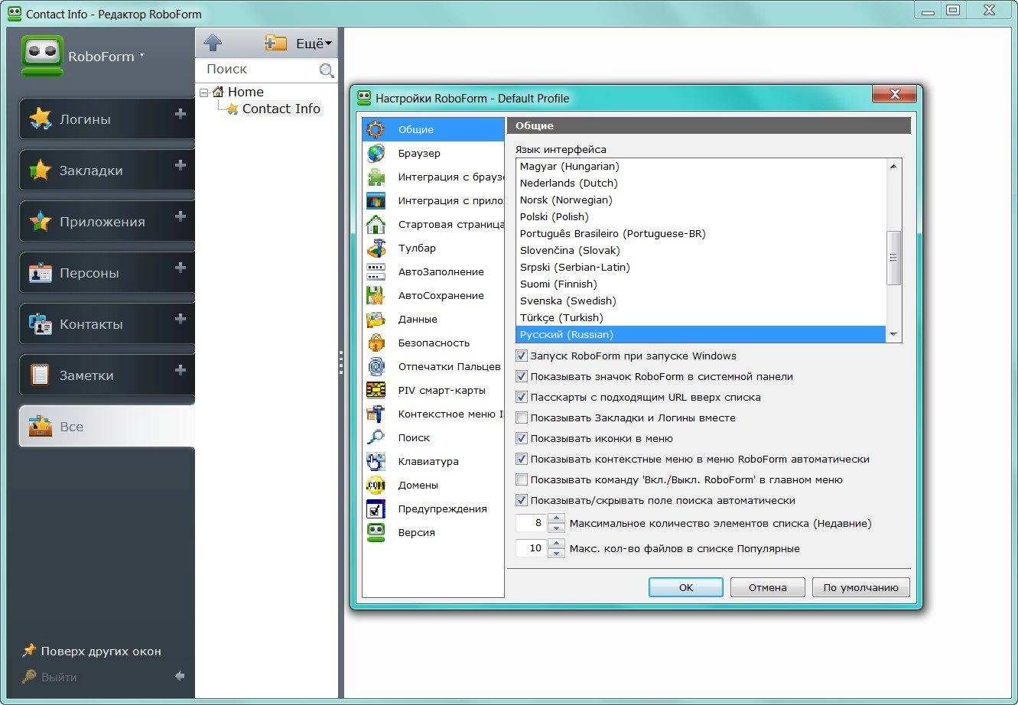The height and width of the screenshot is (705, 1018).
Task: Decrease Недавние list max count
Action: (x=556, y=528)
